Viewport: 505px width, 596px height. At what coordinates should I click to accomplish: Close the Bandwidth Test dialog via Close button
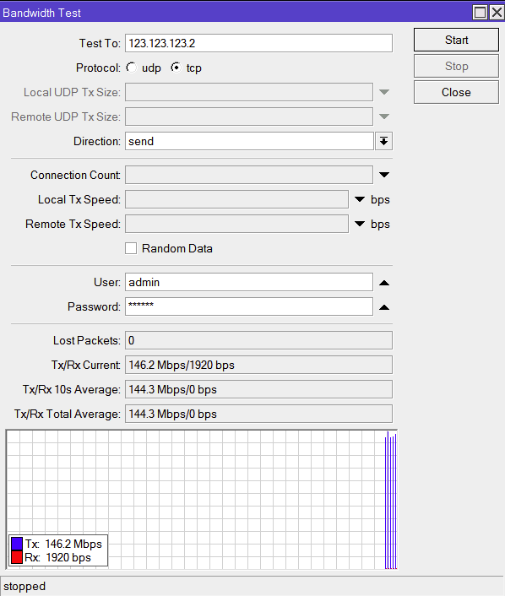[456, 92]
